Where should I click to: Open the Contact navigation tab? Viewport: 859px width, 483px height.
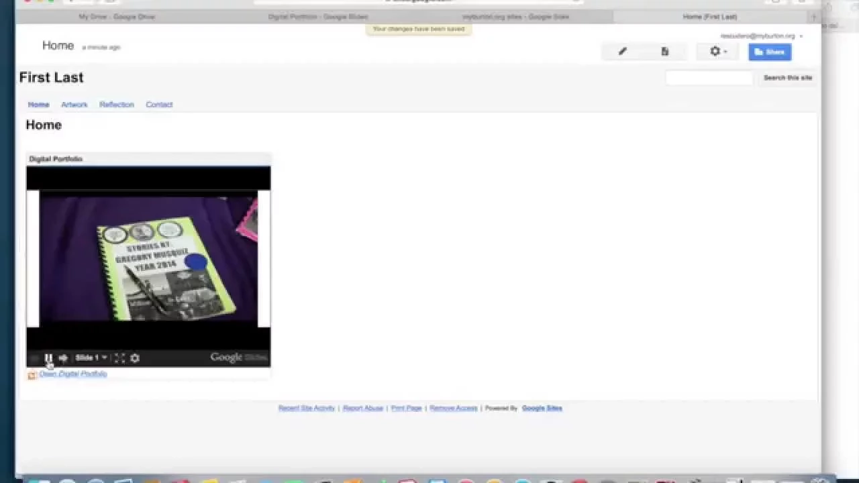(159, 105)
